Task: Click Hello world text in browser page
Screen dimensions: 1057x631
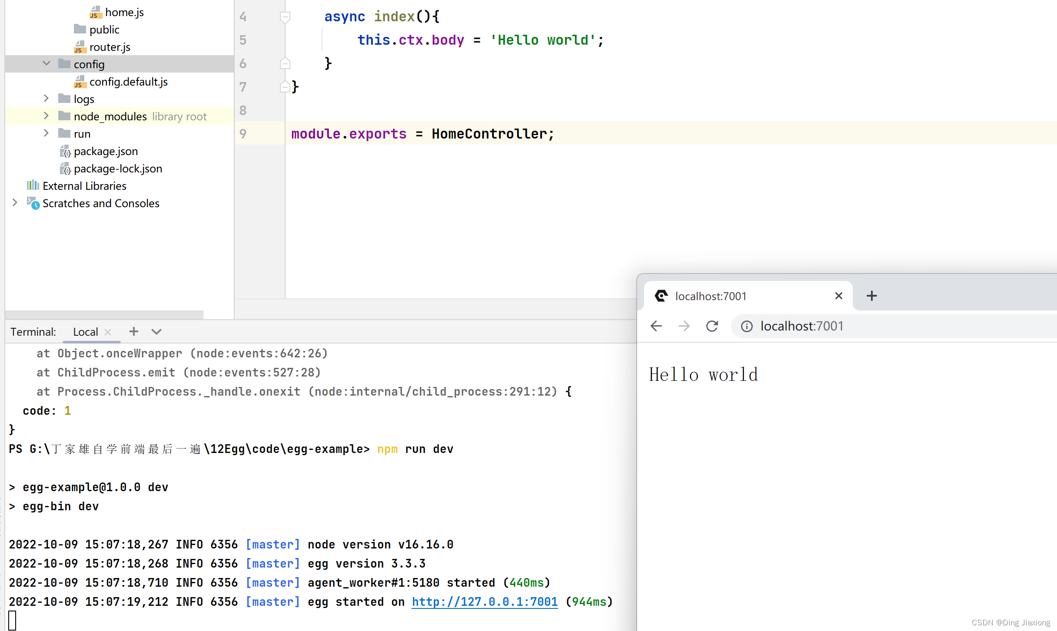Action: [704, 374]
